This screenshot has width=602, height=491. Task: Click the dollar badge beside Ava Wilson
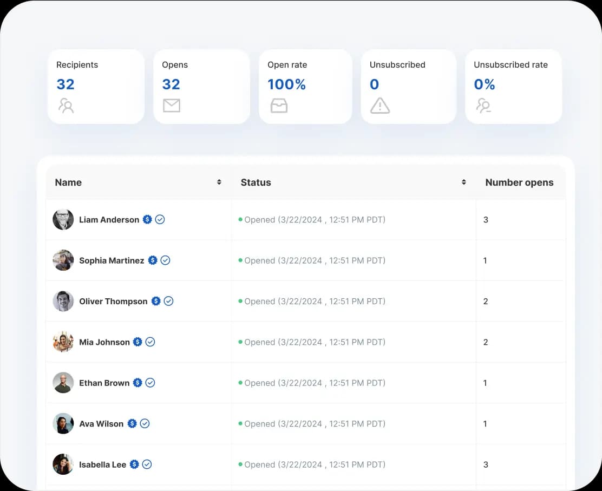click(132, 423)
